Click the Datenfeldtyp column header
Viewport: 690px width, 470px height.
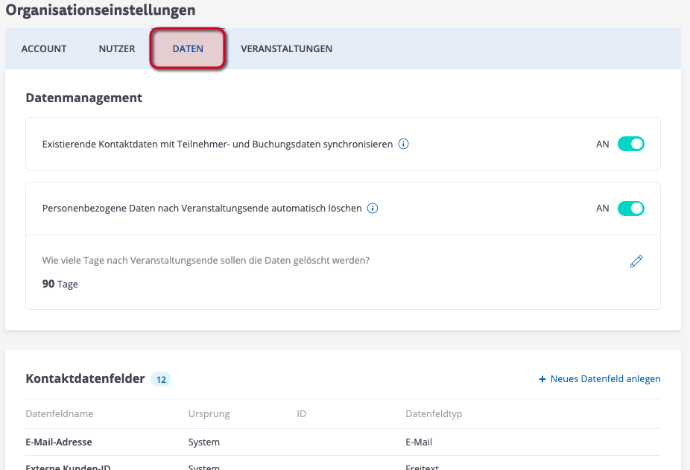tap(434, 414)
